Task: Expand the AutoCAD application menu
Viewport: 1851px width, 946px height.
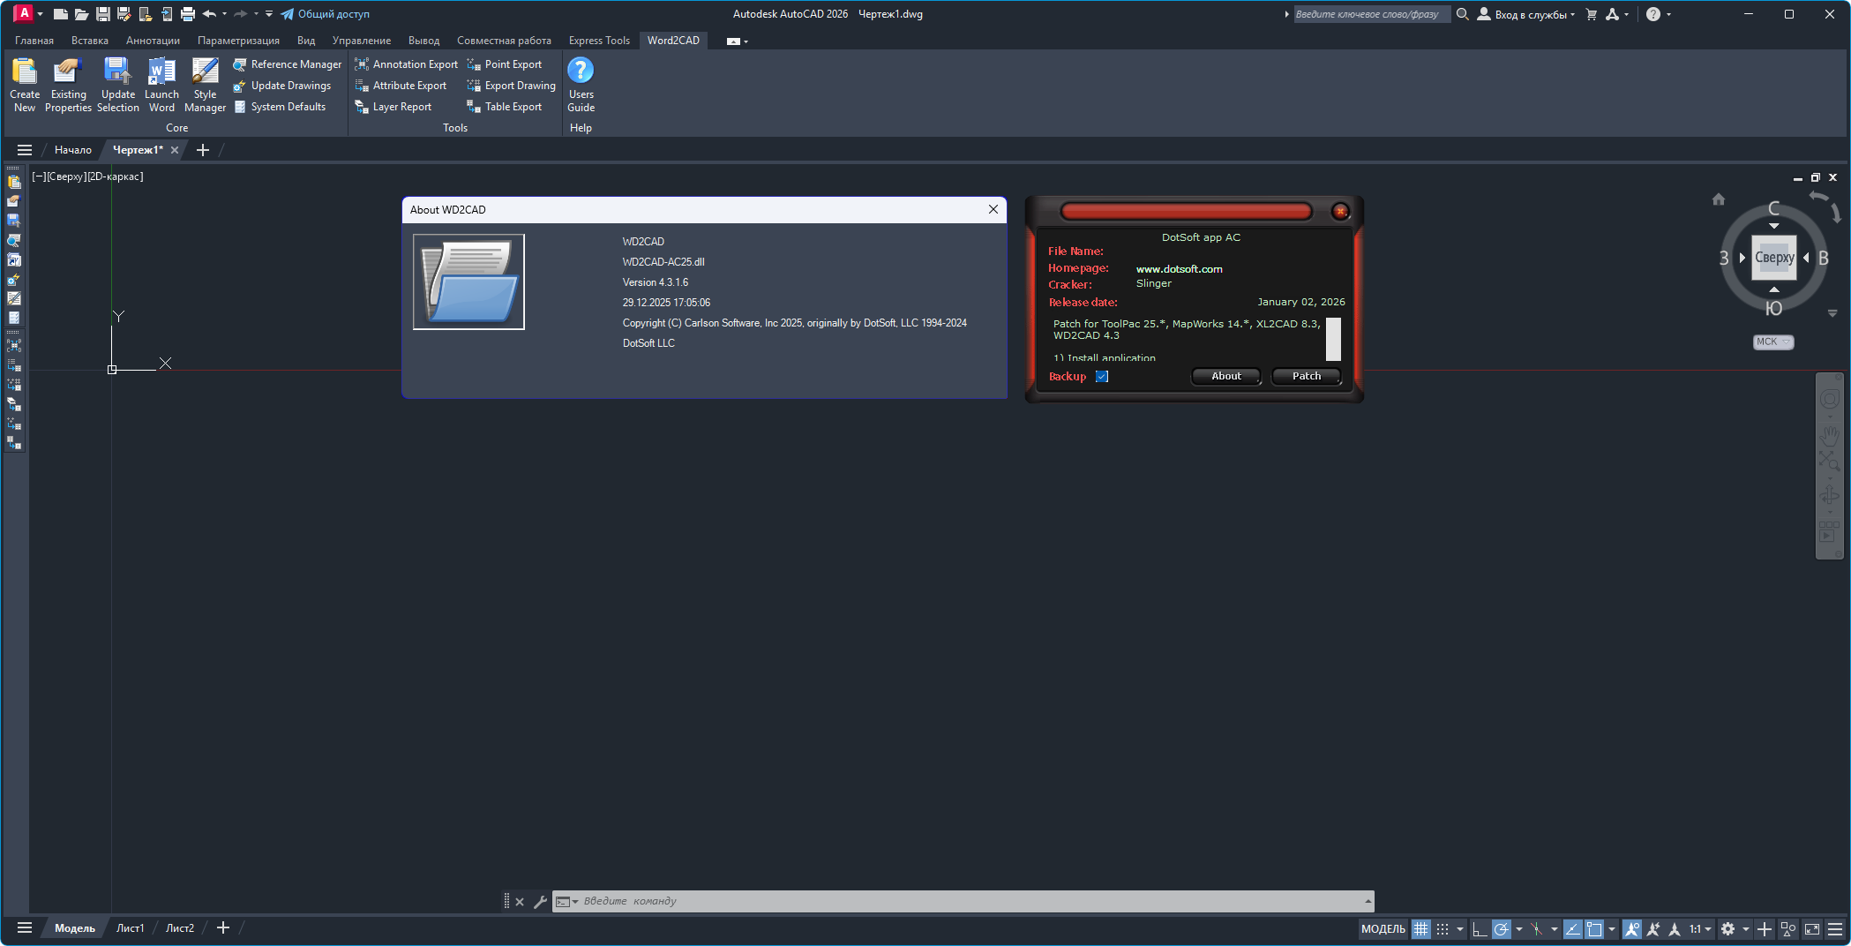Action: click(25, 13)
